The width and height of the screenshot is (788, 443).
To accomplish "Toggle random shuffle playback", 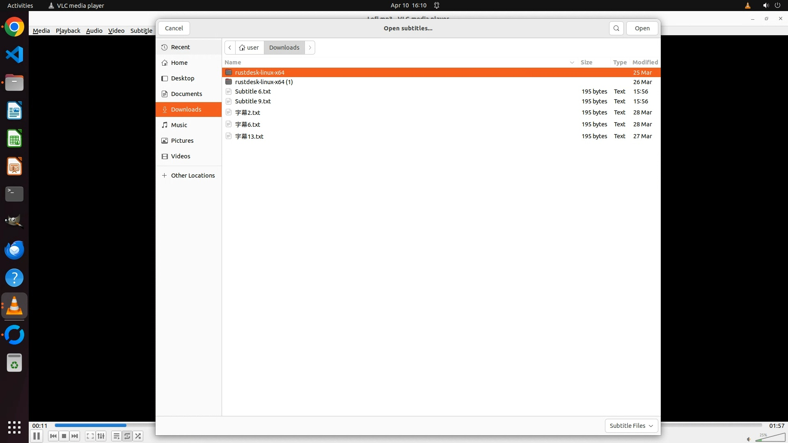I will (138, 436).
